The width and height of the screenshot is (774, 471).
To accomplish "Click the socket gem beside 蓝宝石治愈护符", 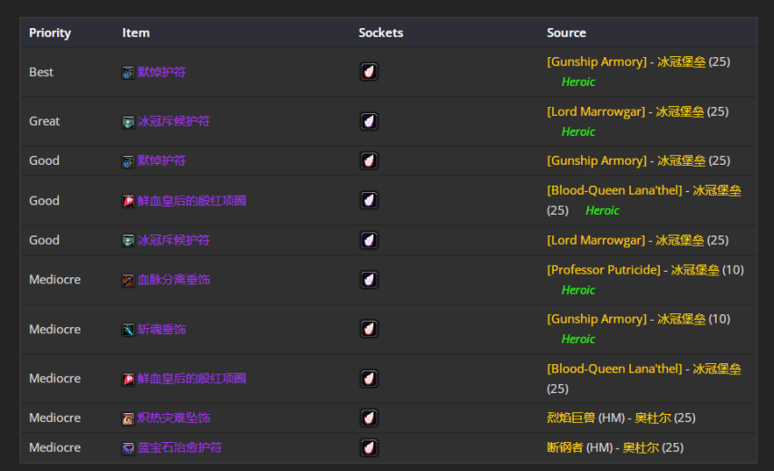I will click(x=369, y=448).
